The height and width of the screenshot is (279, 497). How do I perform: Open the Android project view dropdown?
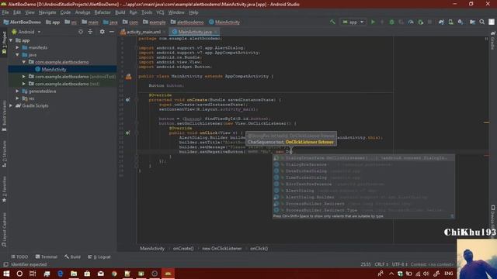26,32
